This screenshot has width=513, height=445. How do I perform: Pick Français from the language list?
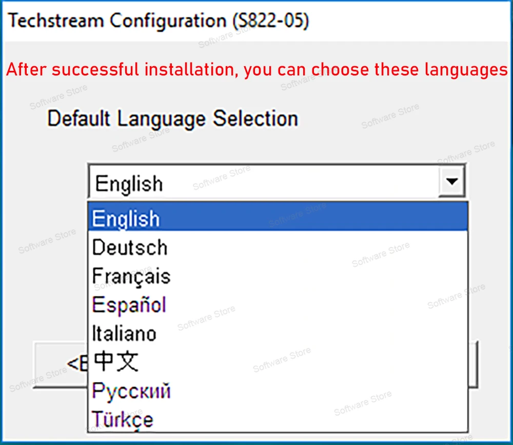[278, 276]
